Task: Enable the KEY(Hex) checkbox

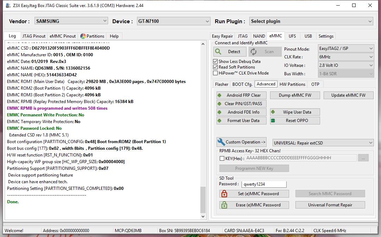Action: pyautogui.click(x=222, y=158)
